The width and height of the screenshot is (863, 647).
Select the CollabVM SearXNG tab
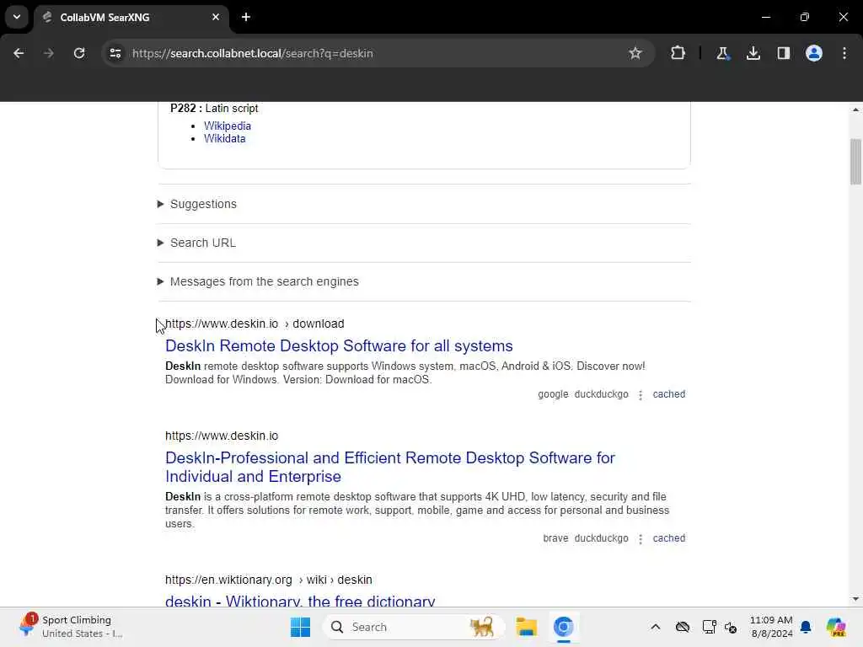tap(131, 17)
